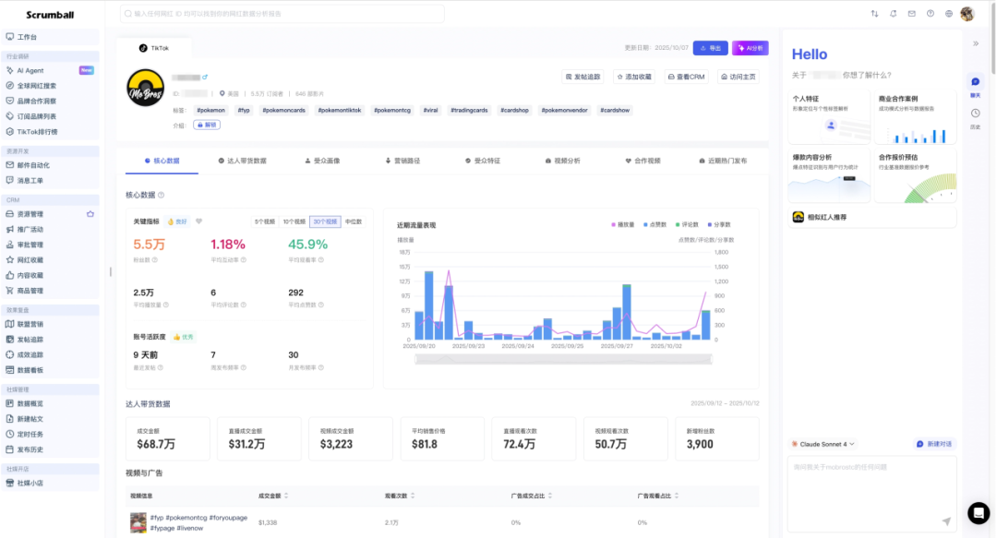Switch to the 受众画像 tab

321,161
